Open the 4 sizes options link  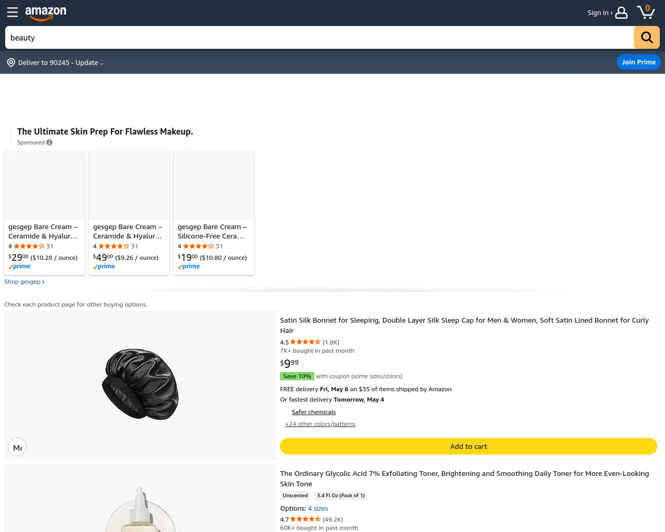tap(318, 509)
